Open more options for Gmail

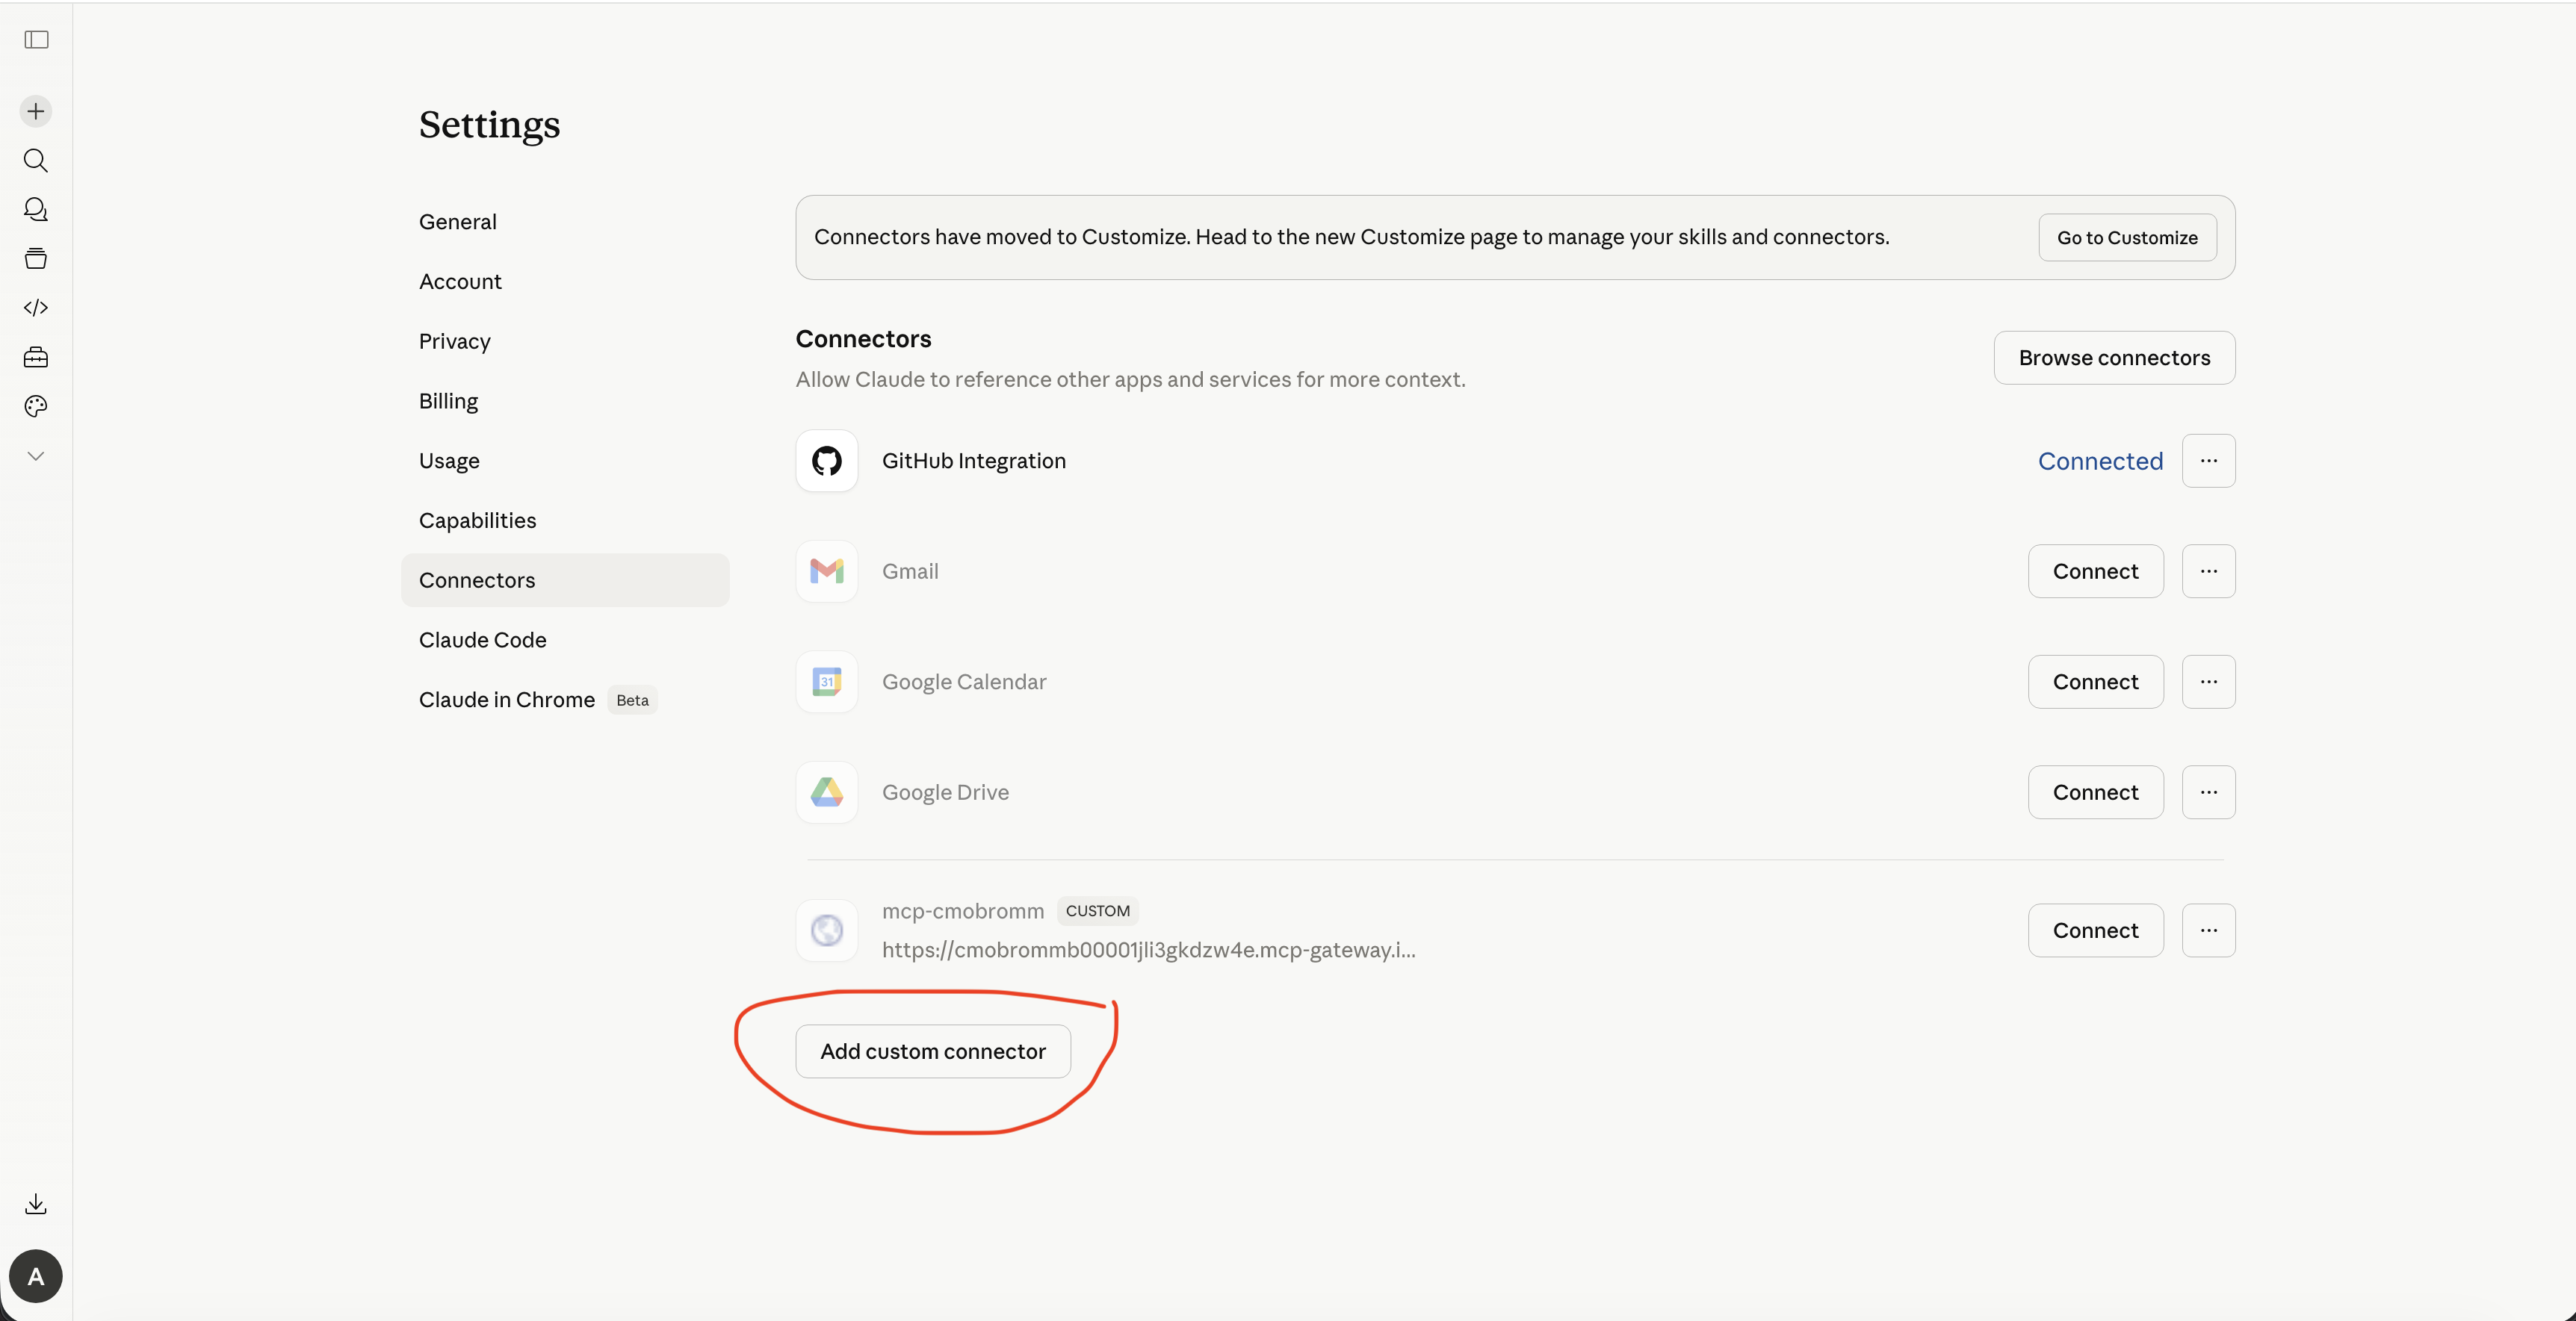[2208, 571]
